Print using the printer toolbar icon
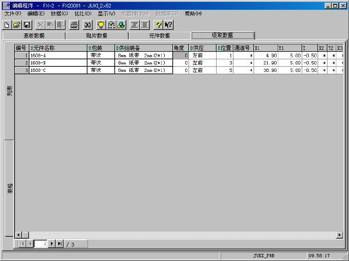349x261 pixels. point(74,25)
